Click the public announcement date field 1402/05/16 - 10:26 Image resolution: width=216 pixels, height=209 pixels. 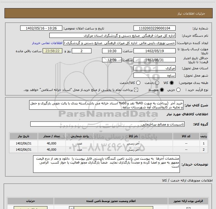(x=41, y=28)
